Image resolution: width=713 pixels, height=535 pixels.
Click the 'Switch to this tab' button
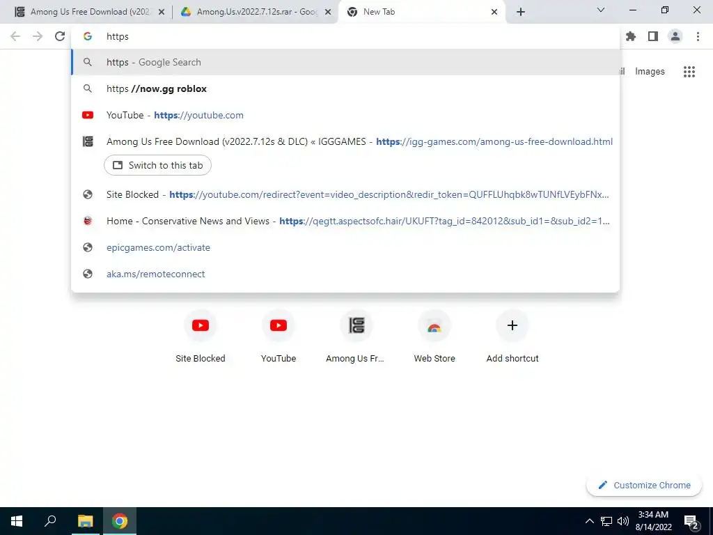tap(157, 165)
